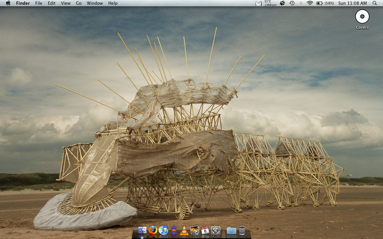383x239 pixels.
Task: Open iPhoto from the dock
Action: 194,230
